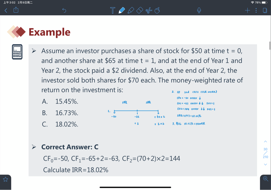This screenshot has width=271, height=190.
Task: Start audio recording with microphone
Action: tap(199, 10)
